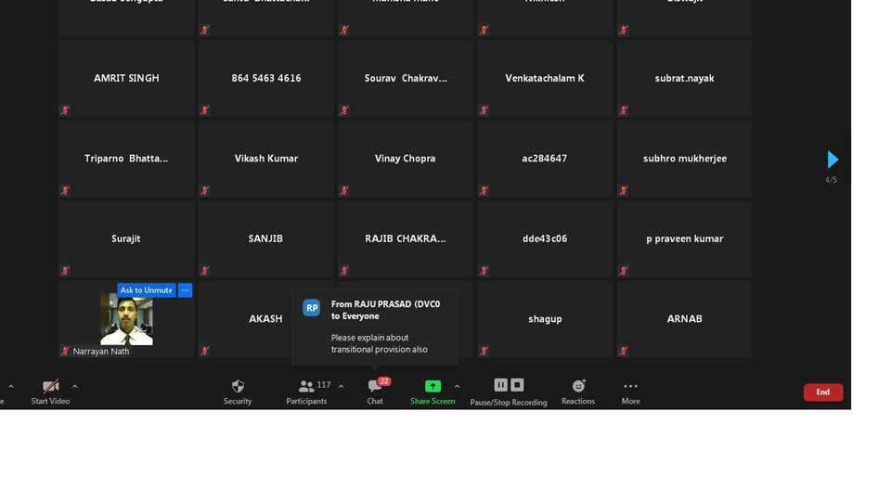Screen dimensions: 891x501
Task: Select the Vikash Kumar participant tile
Action: point(266,159)
